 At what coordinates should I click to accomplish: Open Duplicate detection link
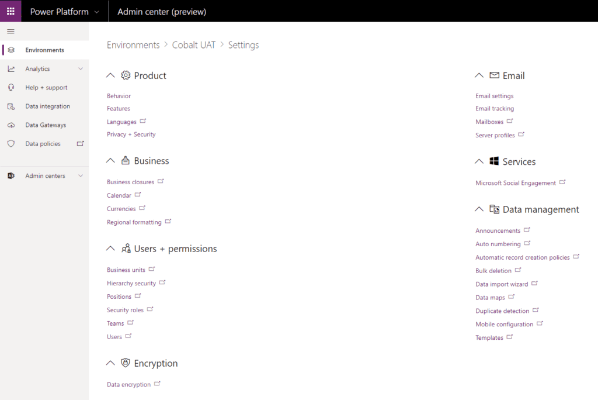pyautogui.click(x=502, y=311)
